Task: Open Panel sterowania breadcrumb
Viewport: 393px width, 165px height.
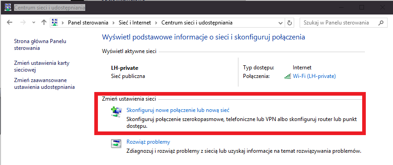Action: [x=88, y=23]
